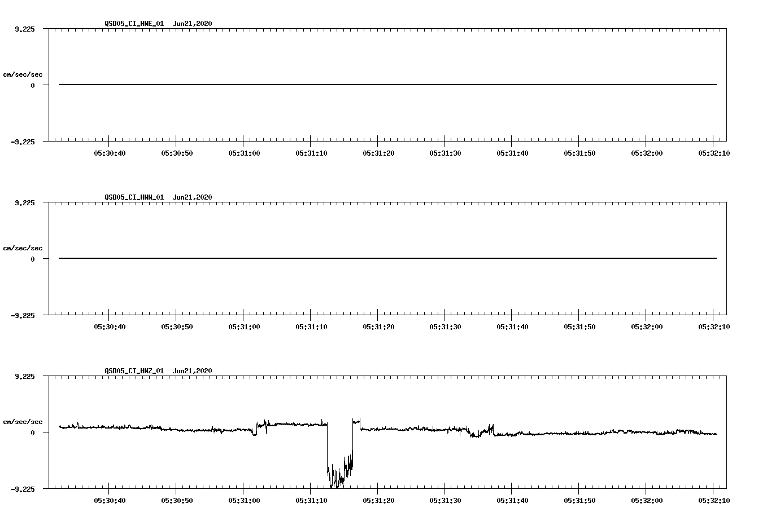This screenshot has width=767, height=521.
Task: Select the 05:31:30 time label under HNN plot
Action: coord(445,327)
